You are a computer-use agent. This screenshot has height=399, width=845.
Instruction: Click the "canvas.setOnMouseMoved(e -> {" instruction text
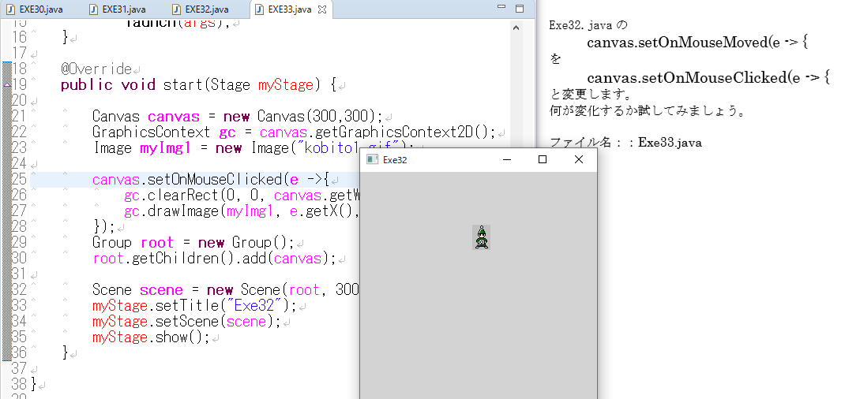pyautogui.click(x=697, y=43)
